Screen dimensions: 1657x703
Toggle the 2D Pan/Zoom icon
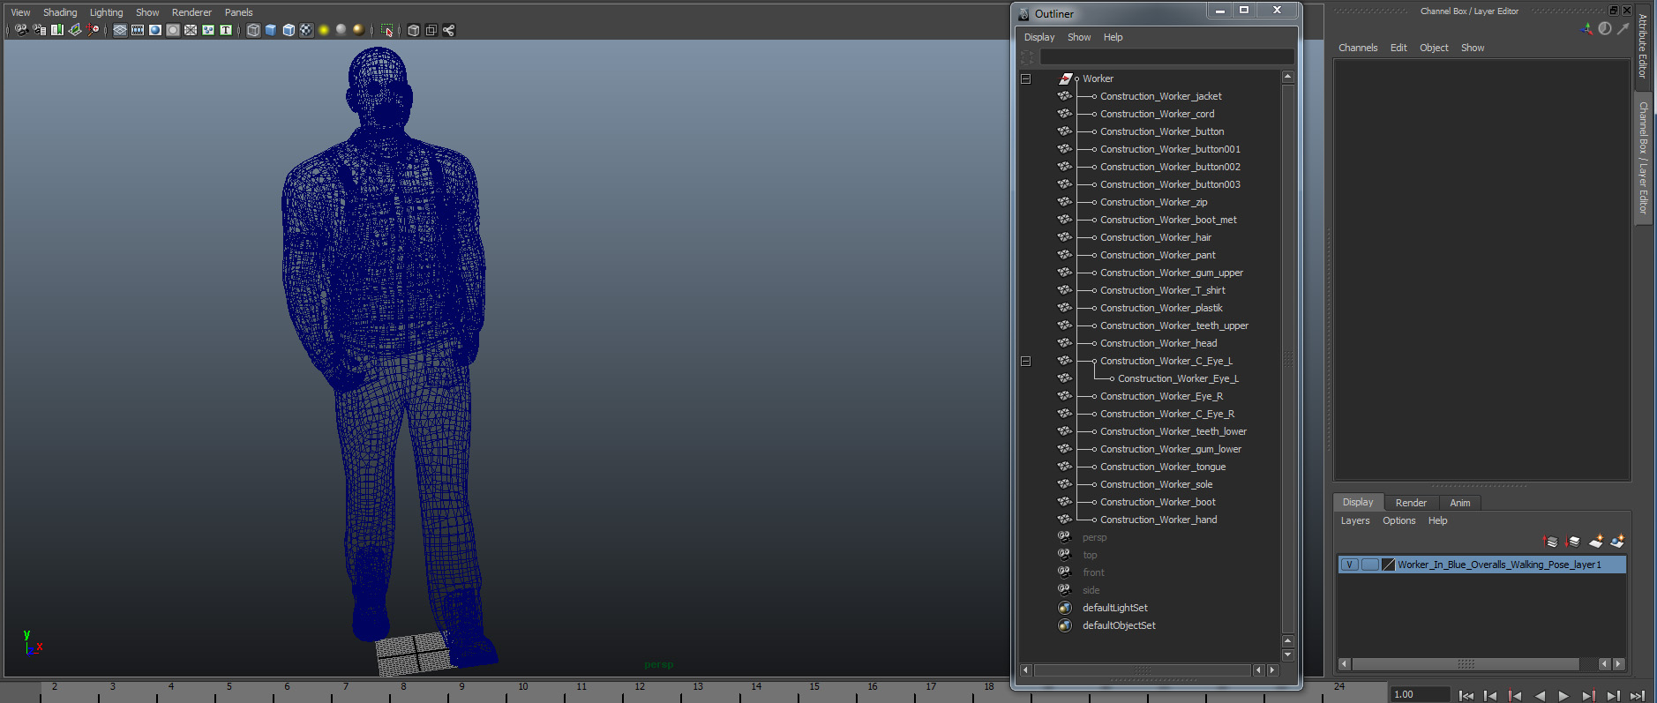pyautogui.click(x=93, y=30)
